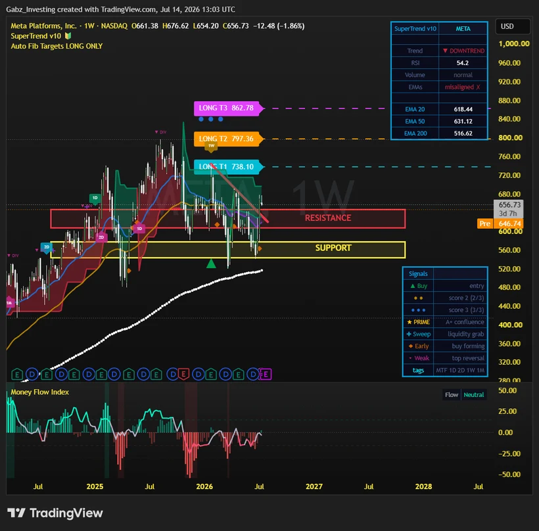Click the magenta 1M tag at chart edge
539x531 pixels.
coord(9,303)
